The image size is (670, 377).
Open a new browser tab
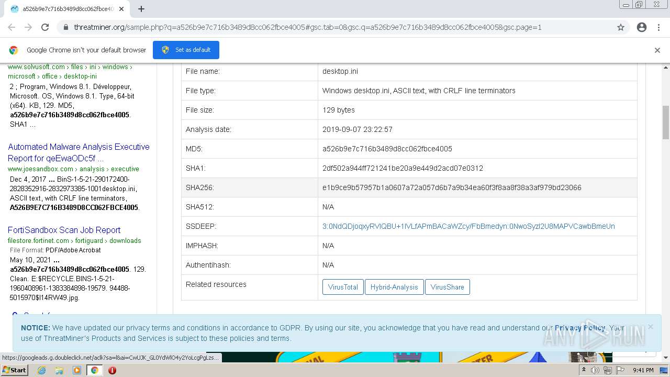coord(141,9)
